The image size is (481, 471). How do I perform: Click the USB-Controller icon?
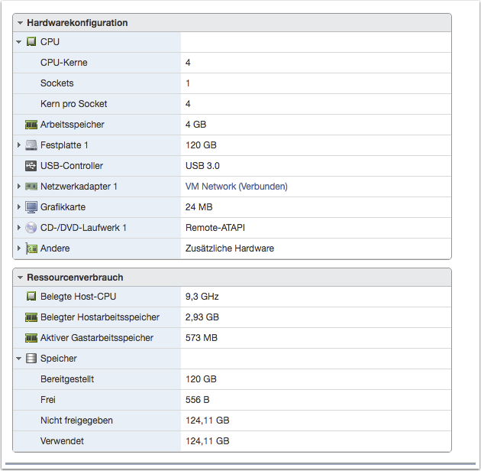[x=31, y=166]
